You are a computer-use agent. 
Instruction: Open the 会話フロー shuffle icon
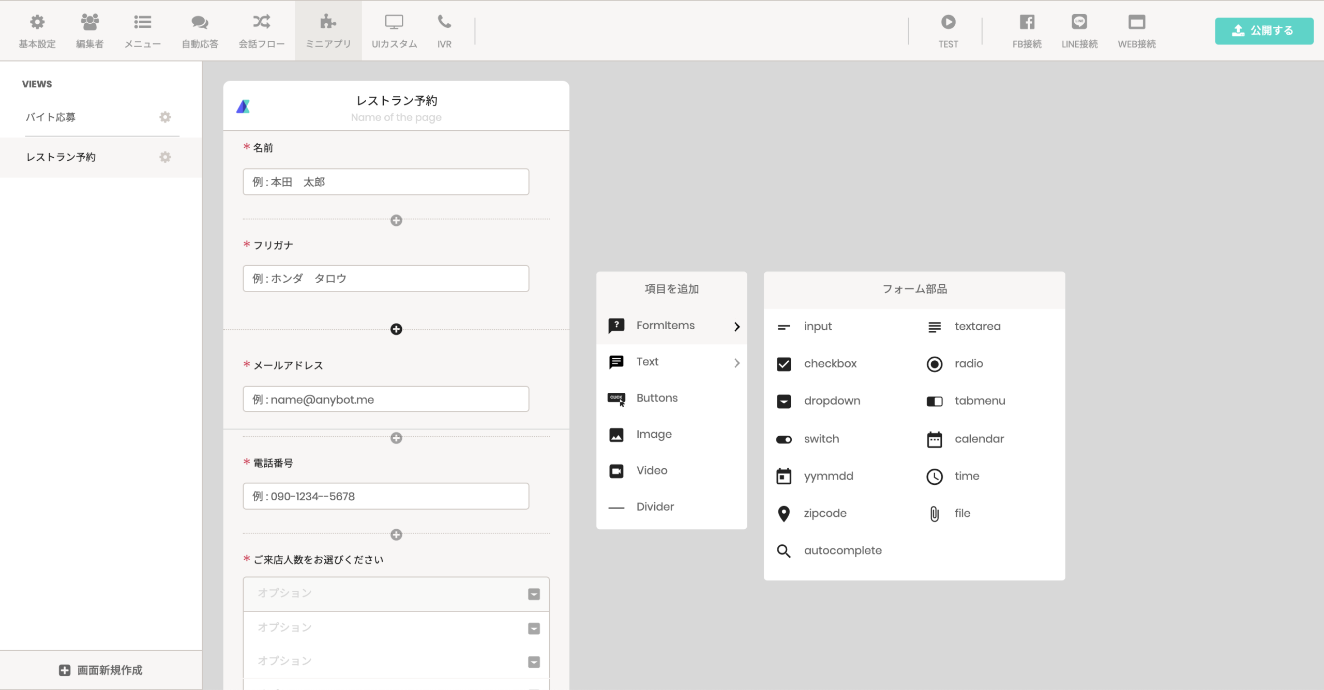coord(261,22)
